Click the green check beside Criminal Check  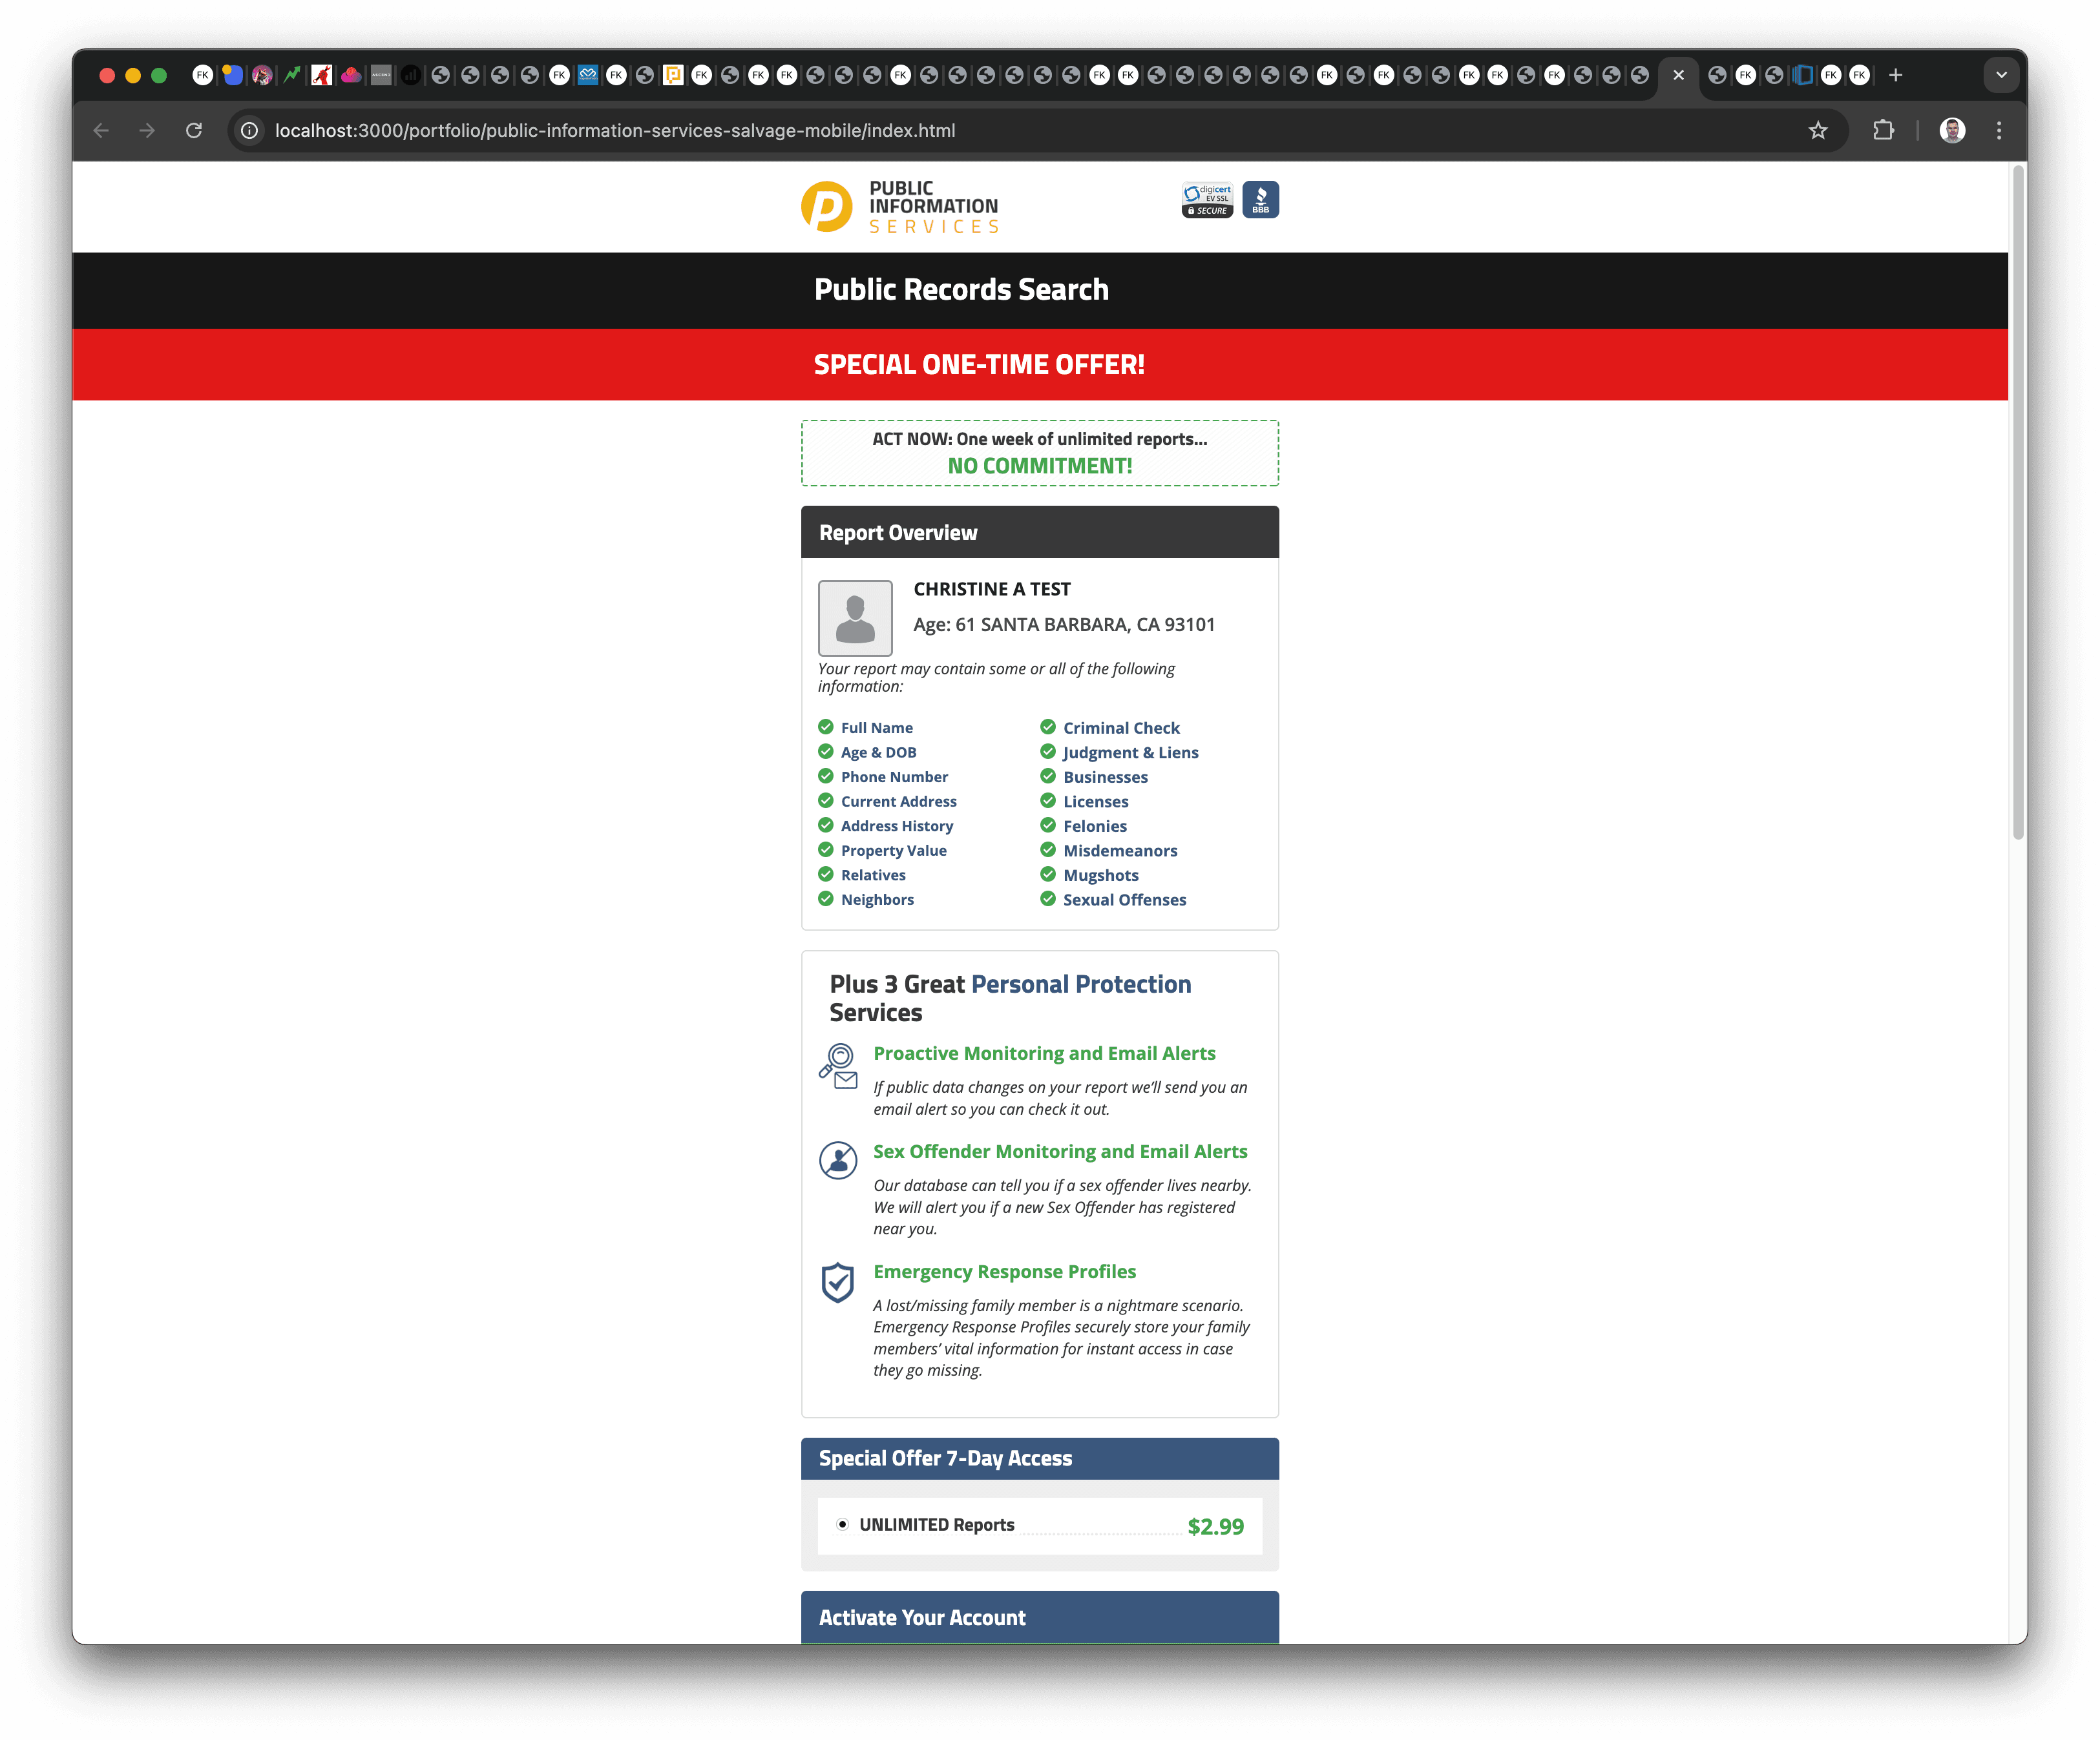[x=1047, y=727]
